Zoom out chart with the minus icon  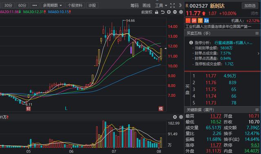tap(175, 12)
